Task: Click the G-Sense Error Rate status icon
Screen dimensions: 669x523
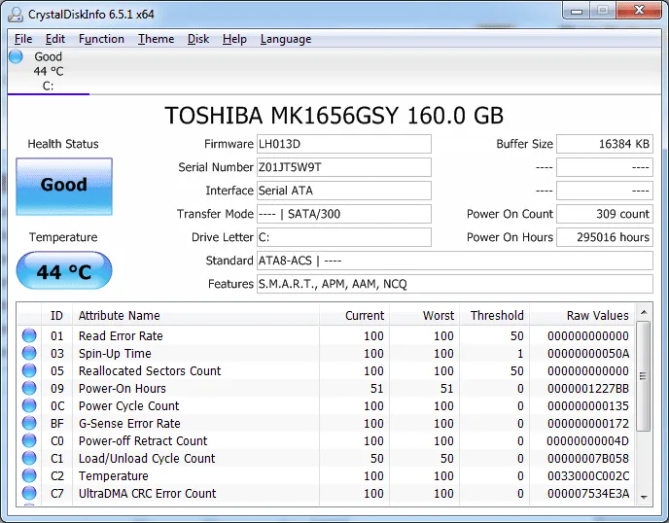Action: pos(30,424)
